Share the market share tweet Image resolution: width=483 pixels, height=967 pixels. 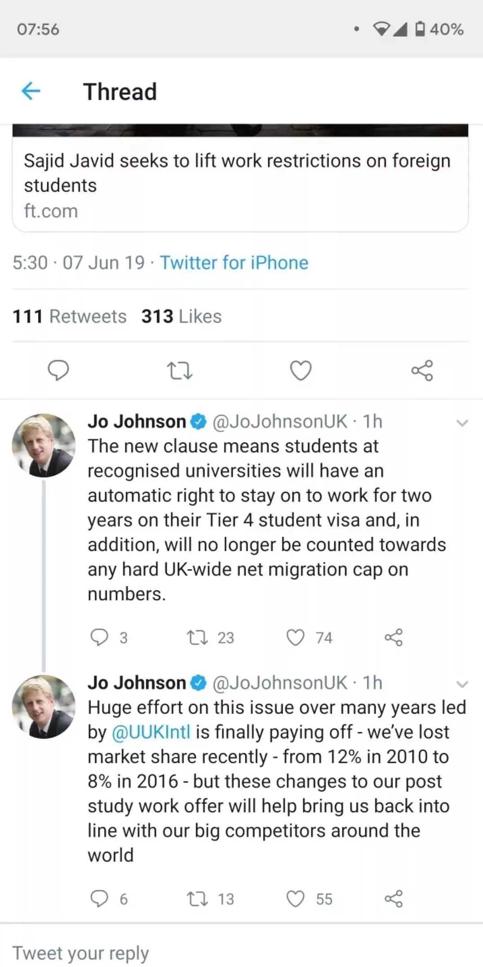pos(394,899)
